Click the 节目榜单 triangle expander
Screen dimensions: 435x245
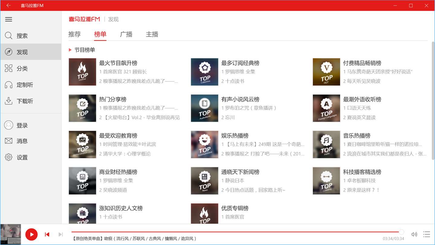70,50
